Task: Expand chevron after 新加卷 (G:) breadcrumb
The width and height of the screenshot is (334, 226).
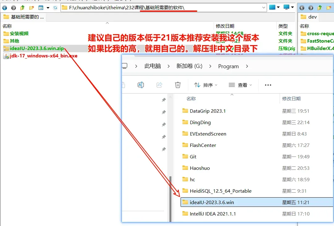Action: tap(210, 66)
